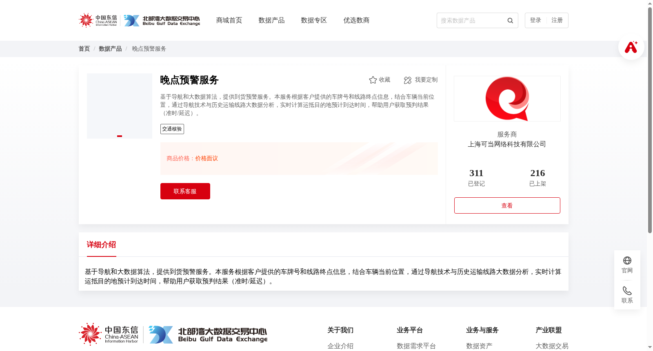Click 数据需求平台 footer link

pos(416,346)
